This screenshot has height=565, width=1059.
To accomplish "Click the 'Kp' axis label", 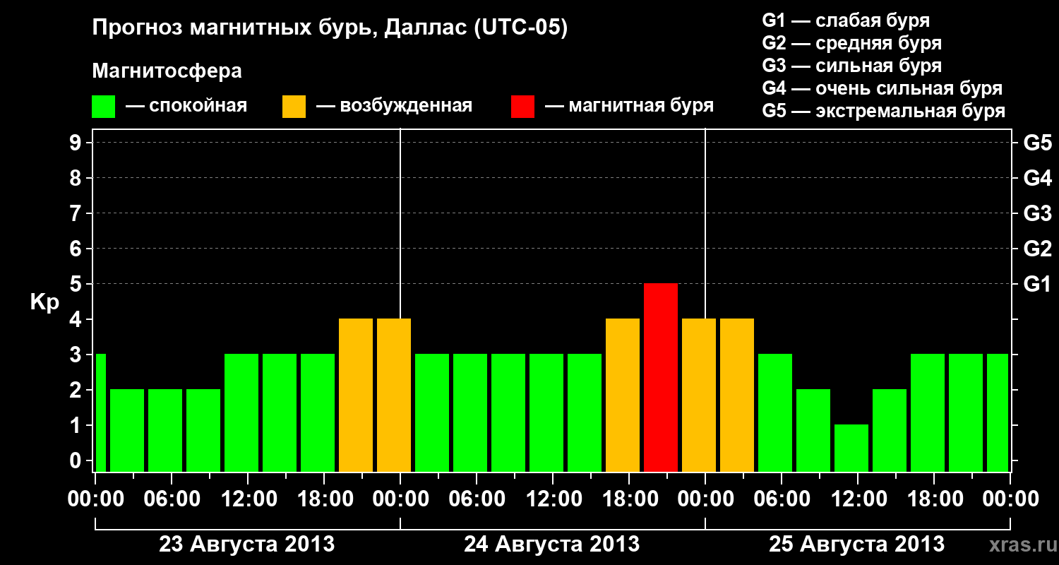I will (44, 303).
